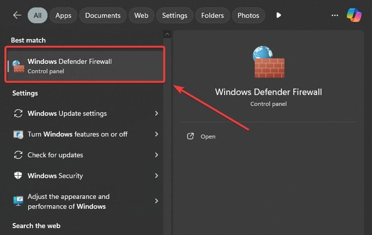Click the Windows Defender Firewall brick icon in Best match
The width and height of the screenshot is (372, 235).
18,66
